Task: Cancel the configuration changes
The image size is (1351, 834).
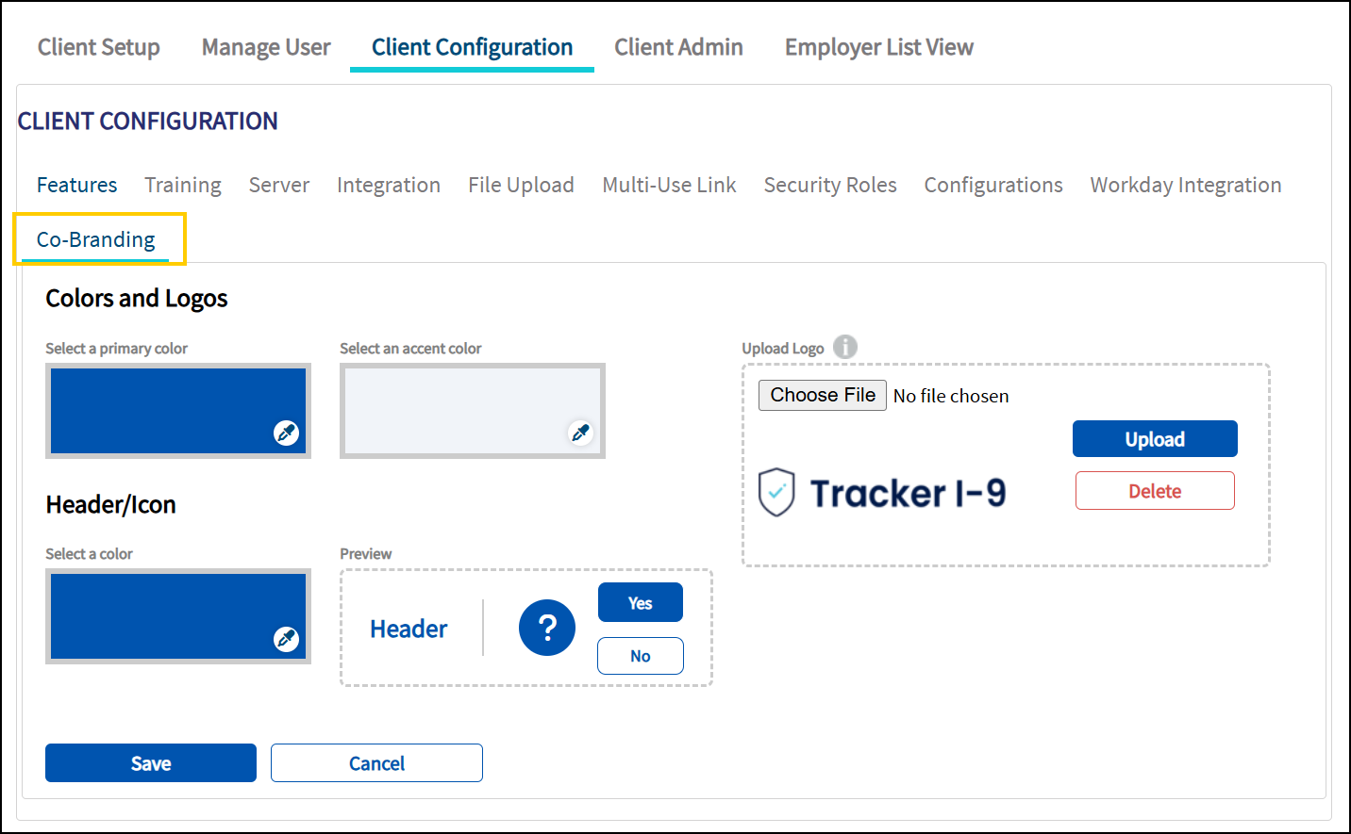Action: point(376,763)
